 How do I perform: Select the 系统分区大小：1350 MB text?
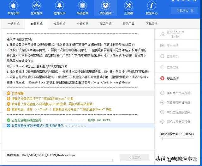click(177, 134)
